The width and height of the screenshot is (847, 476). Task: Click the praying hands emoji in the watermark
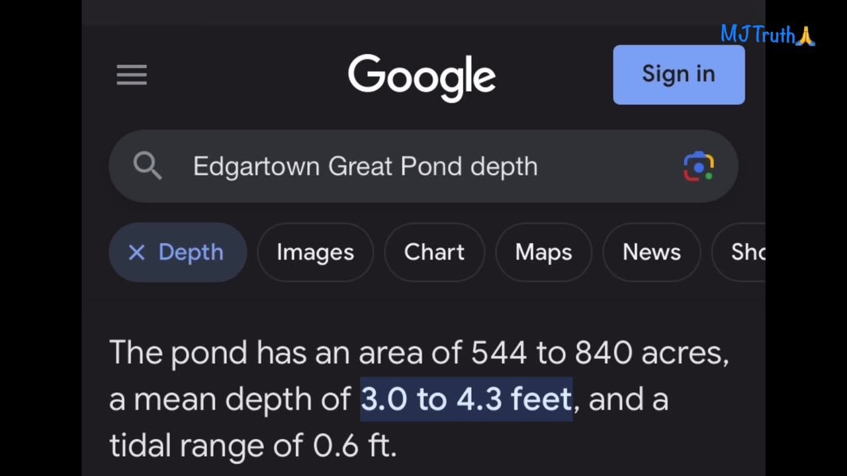pos(805,35)
